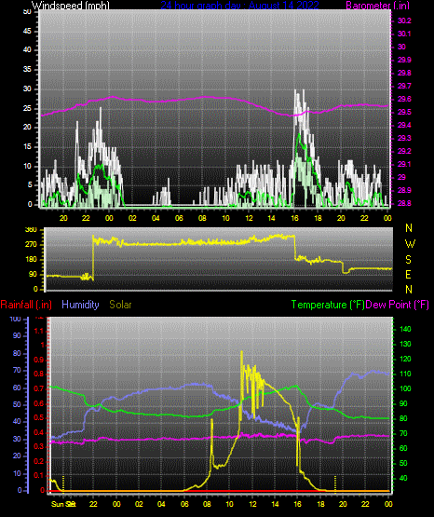The image size is (434, 517).
Task: Click the 'N' compass letter beside 0 degrees
Action: tap(409, 289)
